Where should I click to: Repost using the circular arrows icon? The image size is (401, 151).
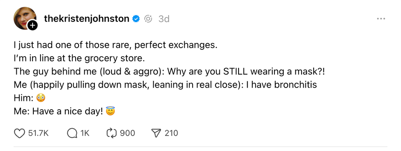tap(112, 133)
